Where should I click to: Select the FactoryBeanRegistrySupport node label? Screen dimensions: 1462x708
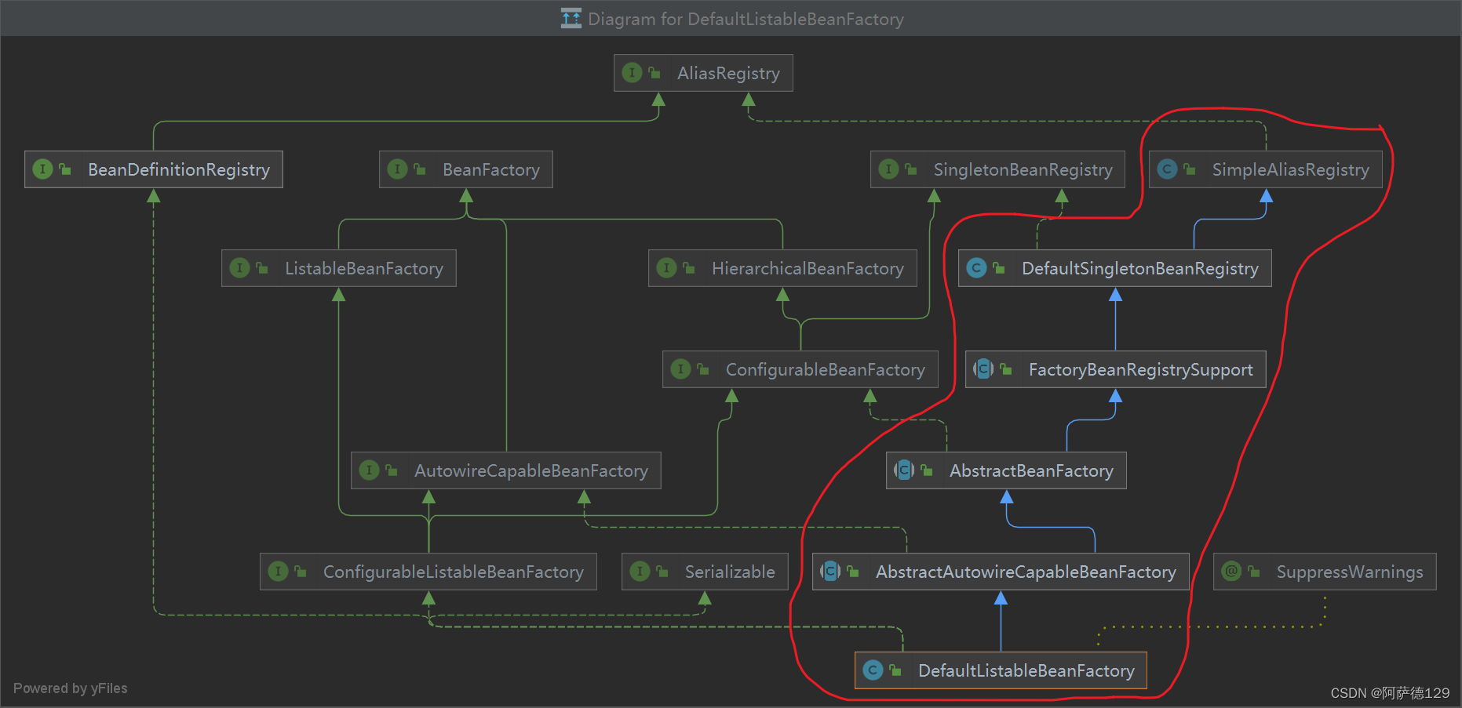click(x=1141, y=370)
